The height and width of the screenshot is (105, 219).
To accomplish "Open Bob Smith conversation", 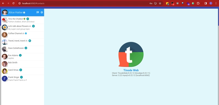I will pyautogui.click(x=23, y=64).
